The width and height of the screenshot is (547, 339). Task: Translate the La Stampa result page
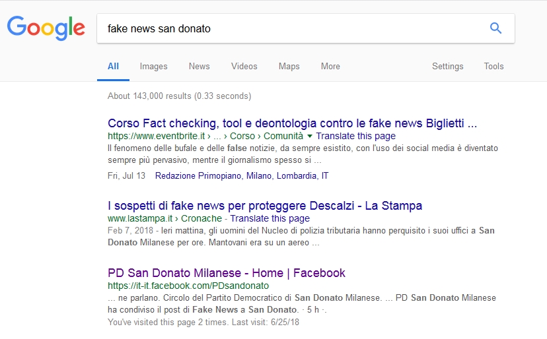(x=270, y=218)
